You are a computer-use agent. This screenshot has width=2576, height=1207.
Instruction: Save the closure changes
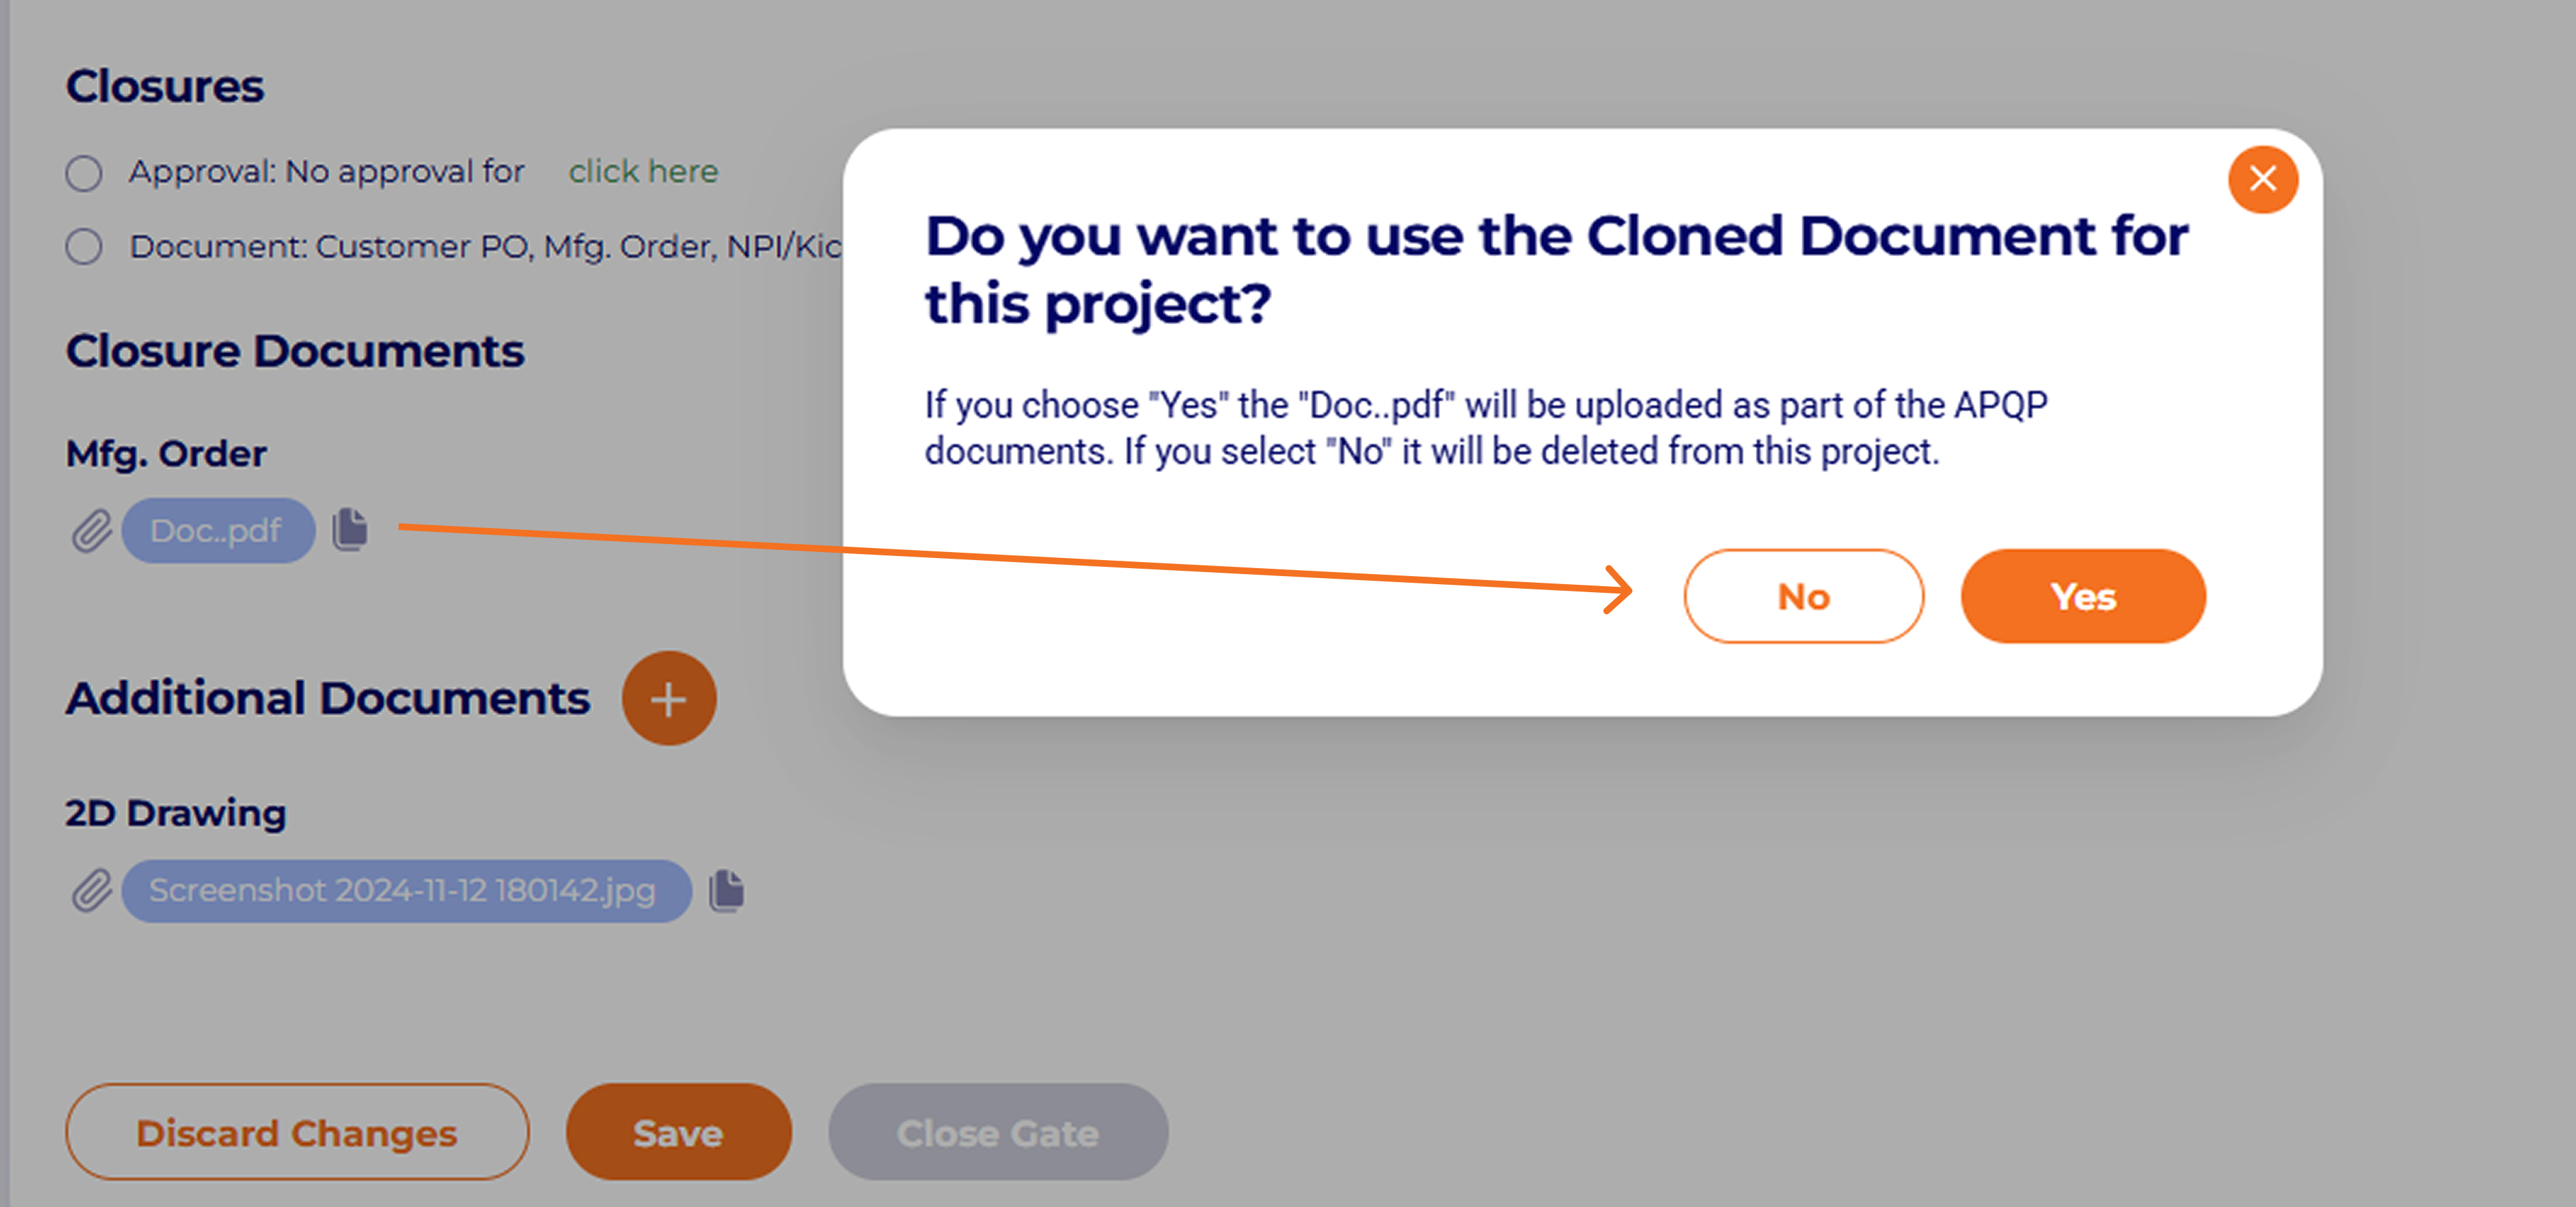click(x=678, y=1133)
